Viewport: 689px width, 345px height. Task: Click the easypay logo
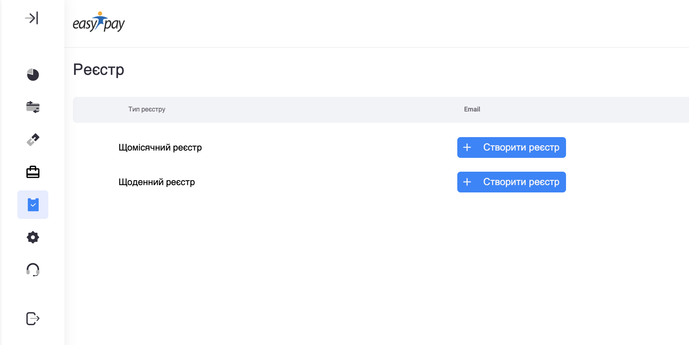pos(99,23)
